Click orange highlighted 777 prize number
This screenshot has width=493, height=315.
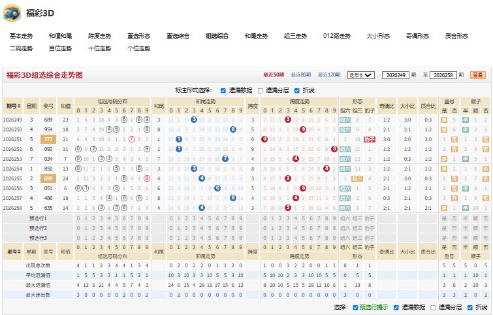pyautogui.click(x=48, y=139)
